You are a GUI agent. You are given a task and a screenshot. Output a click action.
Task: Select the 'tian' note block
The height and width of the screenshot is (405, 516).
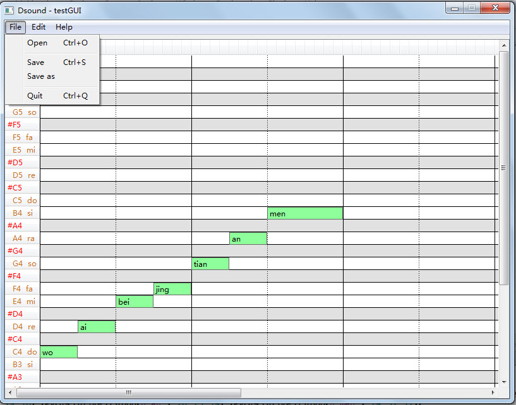(210, 264)
